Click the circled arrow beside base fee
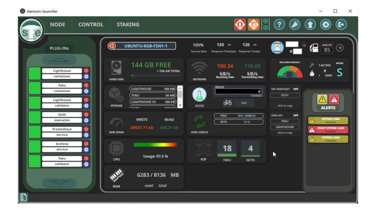This screenshot has width=376, height=211. pyautogui.click(x=340, y=47)
